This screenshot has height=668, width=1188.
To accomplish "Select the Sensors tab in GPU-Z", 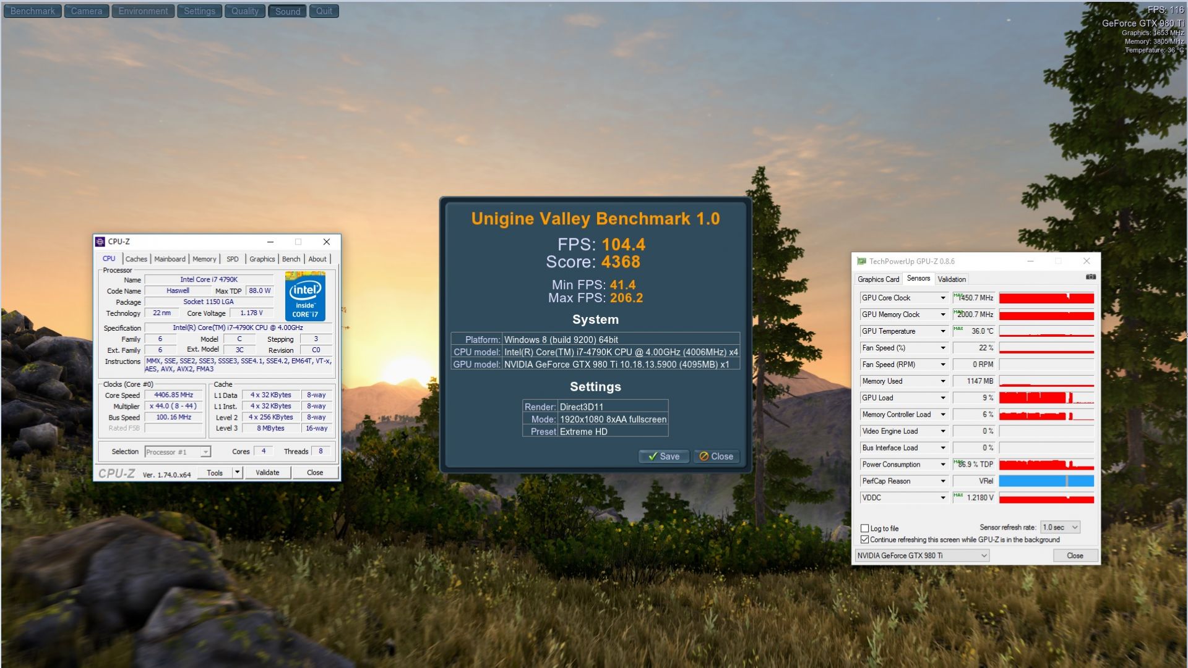I will point(918,279).
